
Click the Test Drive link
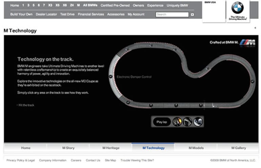point(67,14)
